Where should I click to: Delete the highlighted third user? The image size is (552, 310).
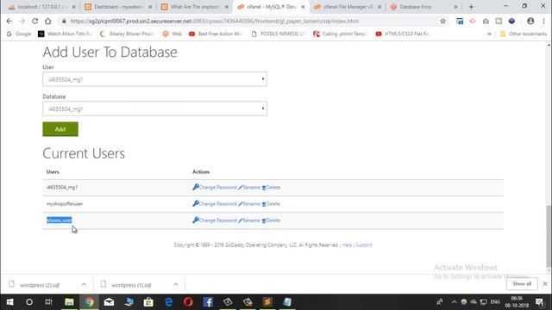pos(271,220)
